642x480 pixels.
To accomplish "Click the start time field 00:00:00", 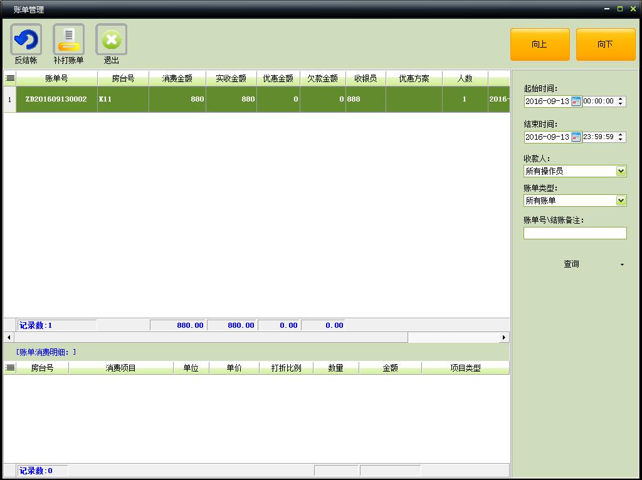I will [x=599, y=101].
